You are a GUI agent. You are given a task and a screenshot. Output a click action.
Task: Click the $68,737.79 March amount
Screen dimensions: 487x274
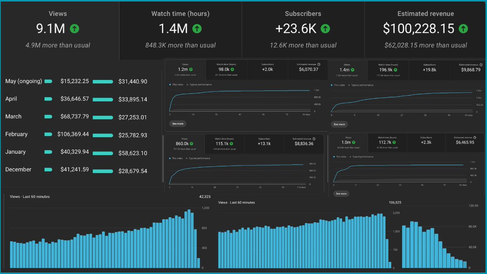(75, 117)
